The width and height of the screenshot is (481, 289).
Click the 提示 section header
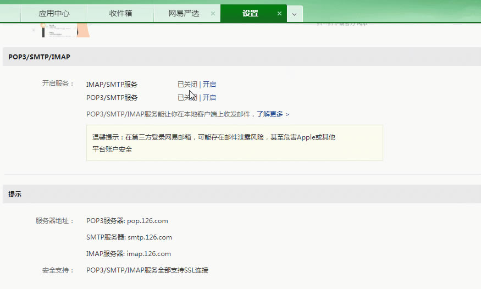coord(15,194)
